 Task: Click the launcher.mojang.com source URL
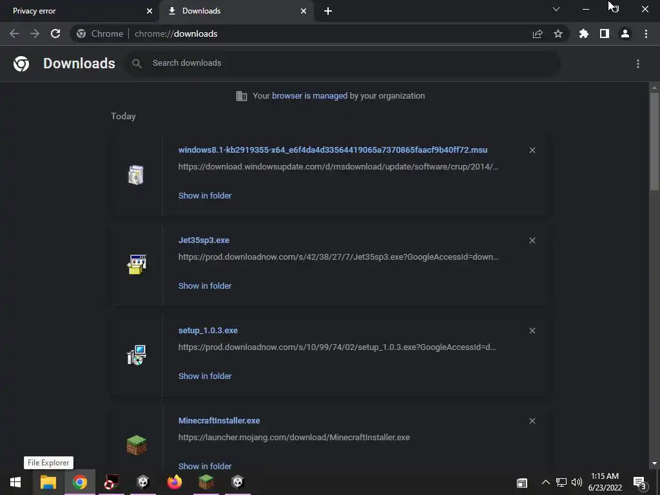(294, 438)
